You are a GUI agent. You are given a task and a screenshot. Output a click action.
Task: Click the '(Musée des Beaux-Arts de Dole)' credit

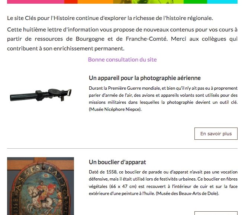pos(187,193)
